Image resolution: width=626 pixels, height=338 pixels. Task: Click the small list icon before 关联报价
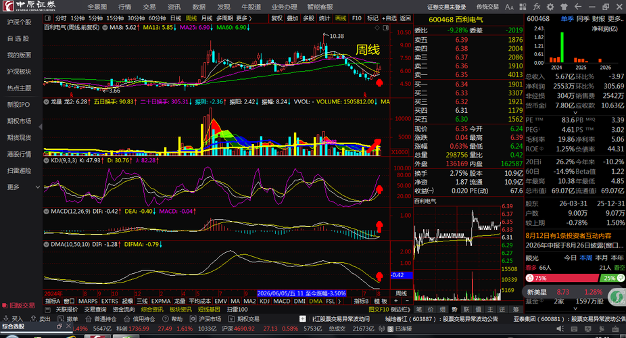(x=48, y=310)
